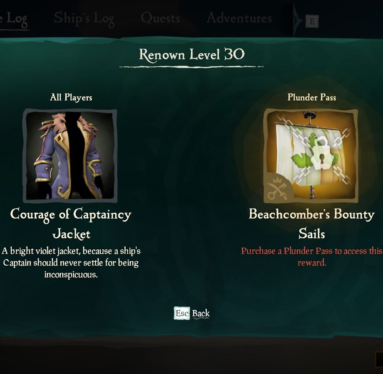Click the E key prompt icon
This screenshot has height=374, width=383.
click(x=312, y=22)
